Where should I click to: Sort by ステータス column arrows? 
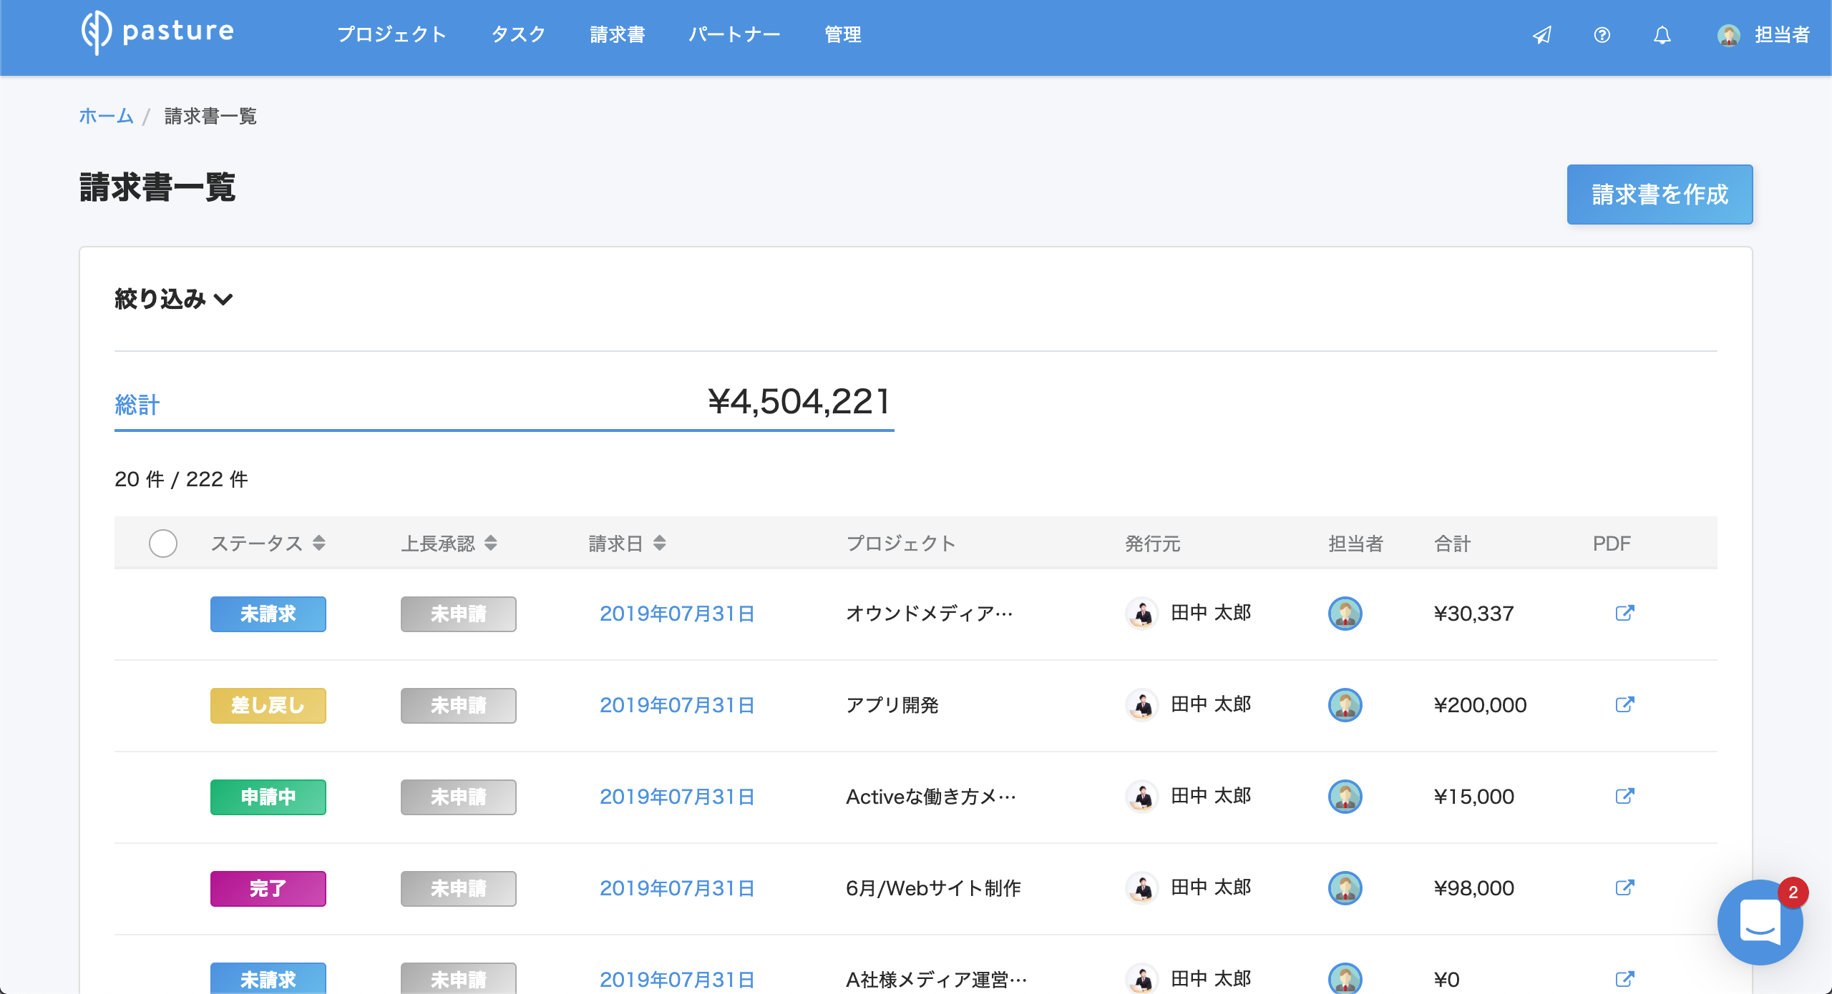[x=319, y=543]
